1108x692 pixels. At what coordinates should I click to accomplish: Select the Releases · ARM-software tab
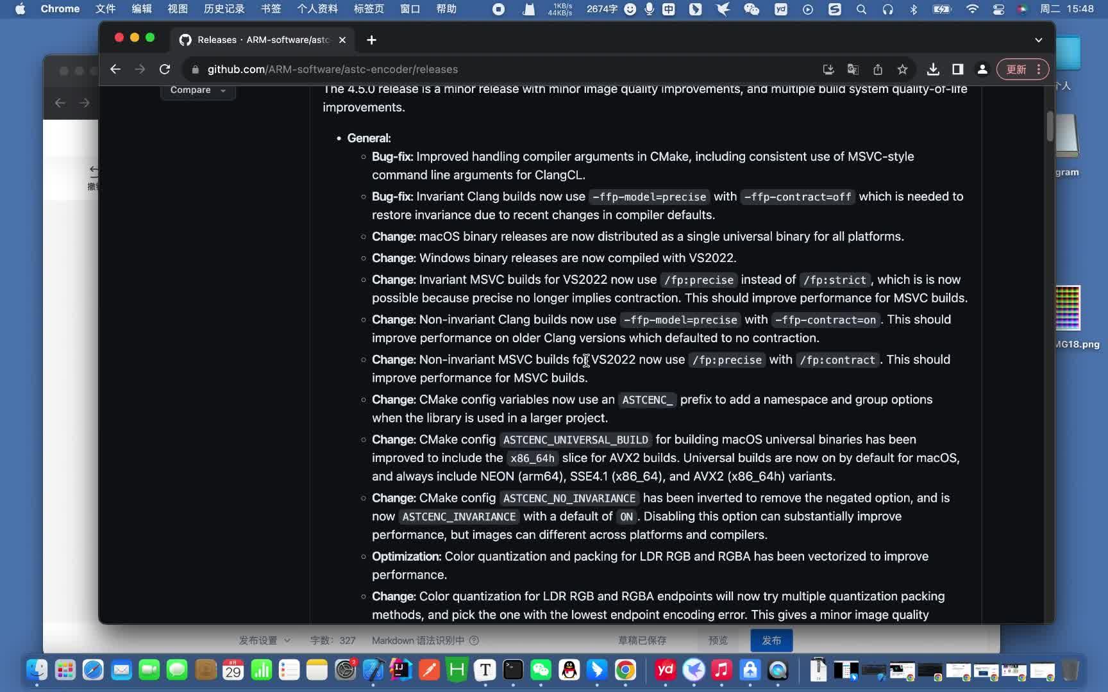263,40
